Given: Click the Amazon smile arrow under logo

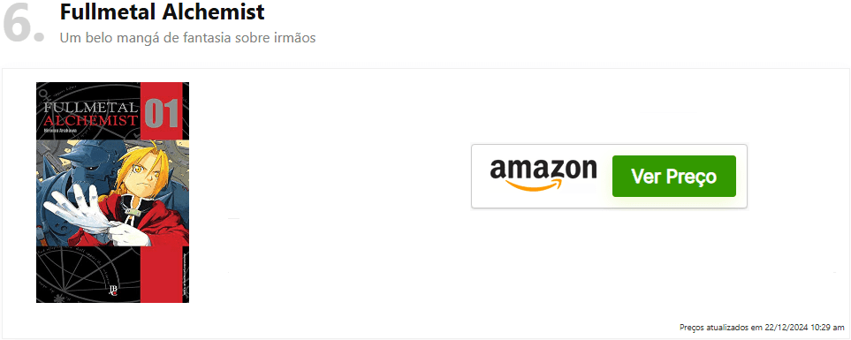Looking at the screenshot, I should [x=532, y=185].
